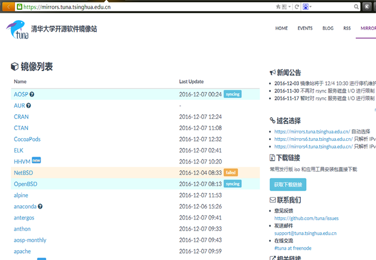The image size is (376, 260).
Task: Click the 2016-11-30 news announcement item
Action: click(325, 91)
